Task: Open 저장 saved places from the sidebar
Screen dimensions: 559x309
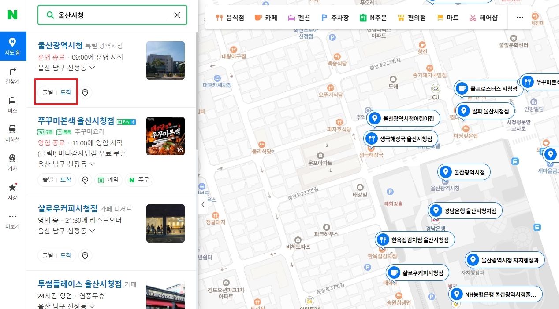Action: (13, 191)
